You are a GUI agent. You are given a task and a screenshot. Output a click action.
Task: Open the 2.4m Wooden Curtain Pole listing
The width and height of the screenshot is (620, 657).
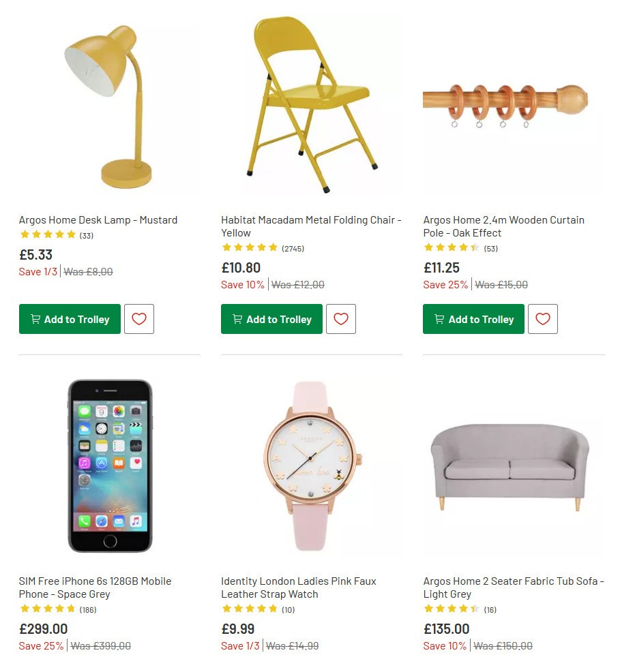pyautogui.click(x=503, y=226)
